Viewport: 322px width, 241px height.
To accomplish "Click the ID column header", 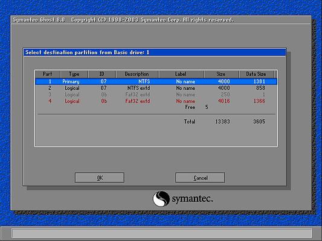I will point(102,74).
